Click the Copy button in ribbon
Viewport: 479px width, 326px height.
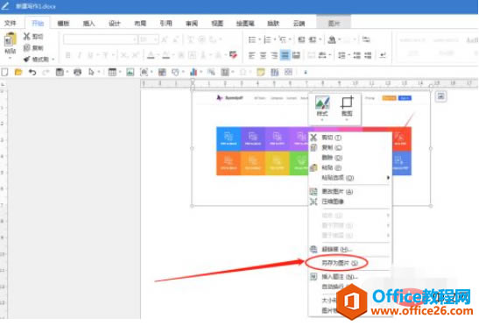tap(33, 47)
